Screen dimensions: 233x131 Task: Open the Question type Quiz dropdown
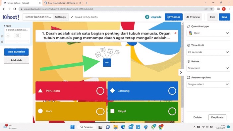[x=208, y=33]
